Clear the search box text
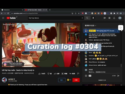The width and height of the screenshot is (125, 94). (x=82, y=18)
